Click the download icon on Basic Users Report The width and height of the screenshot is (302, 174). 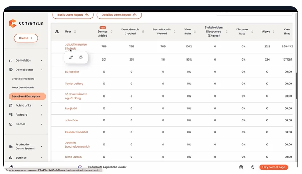click(x=87, y=15)
